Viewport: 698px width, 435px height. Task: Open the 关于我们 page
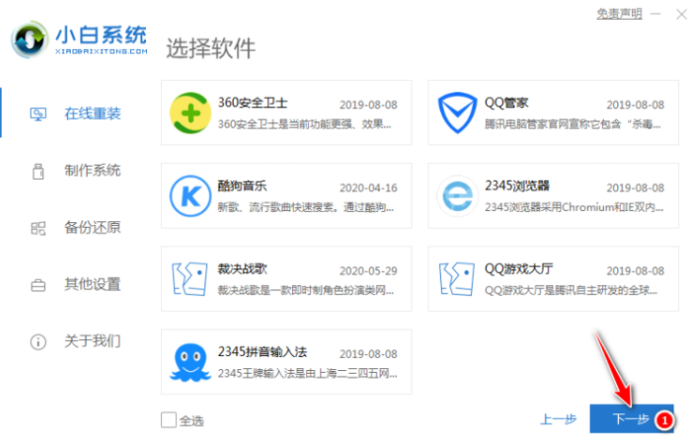(x=91, y=340)
